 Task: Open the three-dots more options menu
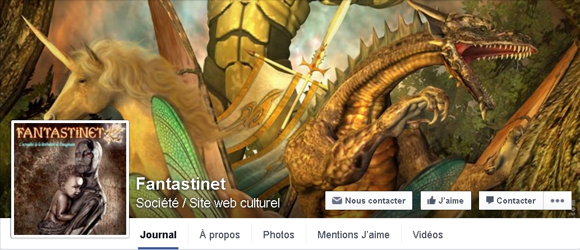[x=557, y=201]
